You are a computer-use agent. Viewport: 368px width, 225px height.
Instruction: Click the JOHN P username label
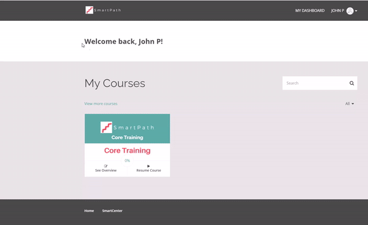[x=337, y=10]
